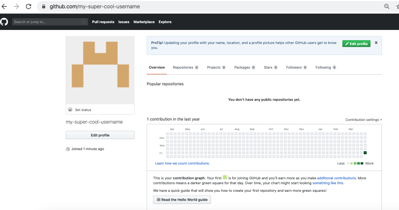Click the padlock icon in address bar
The width and height of the screenshot is (399, 210).
click(x=44, y=6)
